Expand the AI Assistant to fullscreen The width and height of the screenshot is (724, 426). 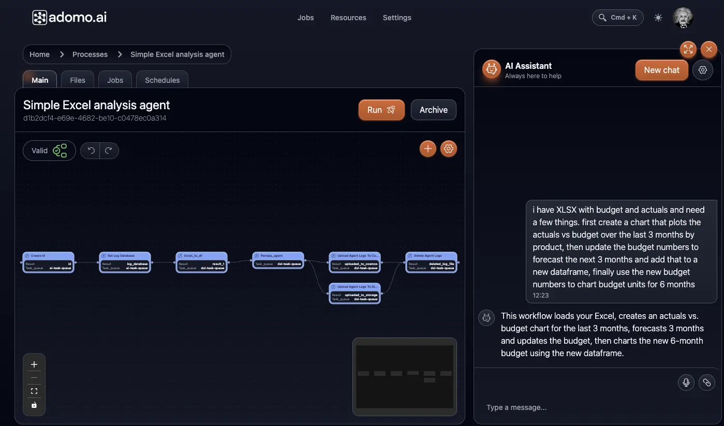click(688, 49)
